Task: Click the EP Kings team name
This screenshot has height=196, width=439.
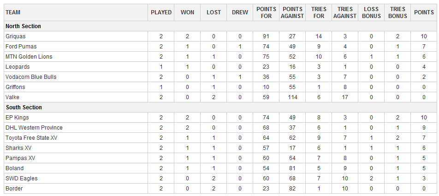Action: pyautogui.click(x=17, y=118)
